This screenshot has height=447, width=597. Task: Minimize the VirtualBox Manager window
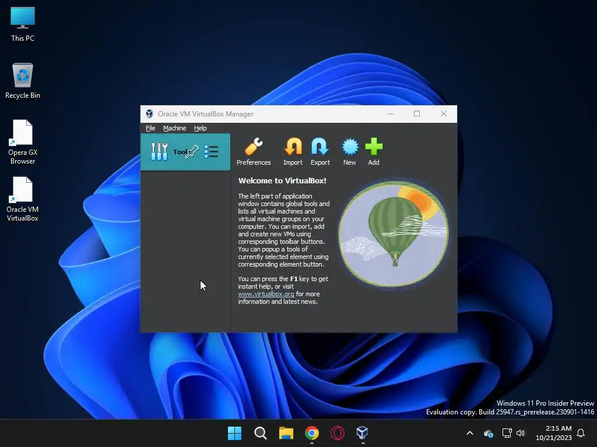coord(391,113)
